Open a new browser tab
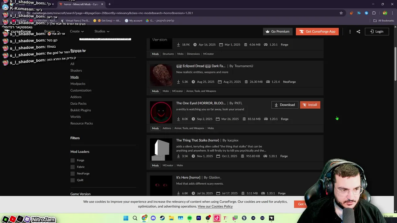This screenshot has height=223, width=397. pos(109,4)
